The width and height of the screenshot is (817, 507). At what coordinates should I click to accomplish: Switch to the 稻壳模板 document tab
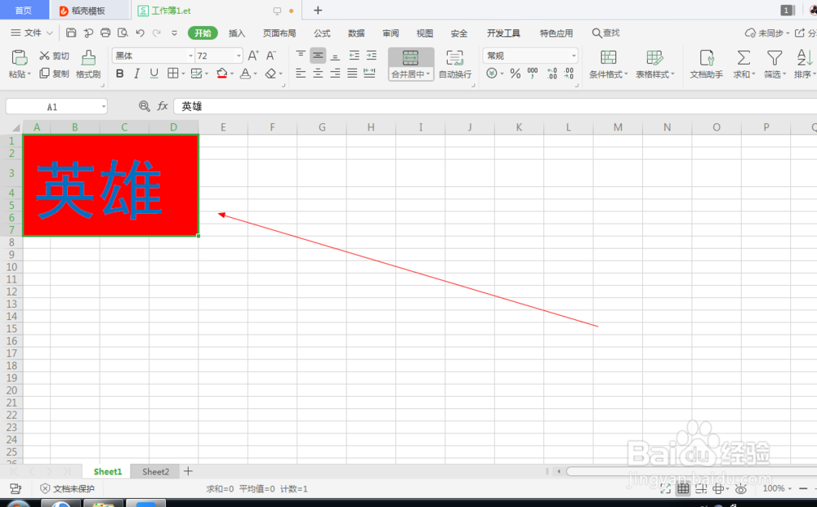coord(89,11)
